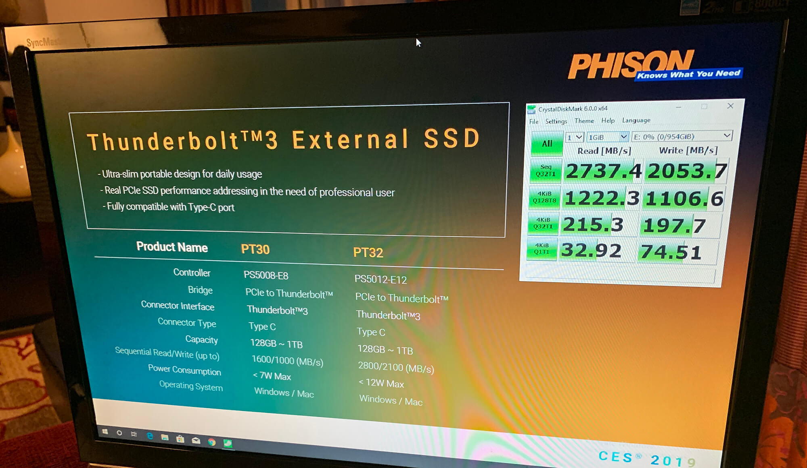This screenshot has width=807, height=468.
Task: Close the CrystalDiskMark window
Action: [x=730, y=106]
